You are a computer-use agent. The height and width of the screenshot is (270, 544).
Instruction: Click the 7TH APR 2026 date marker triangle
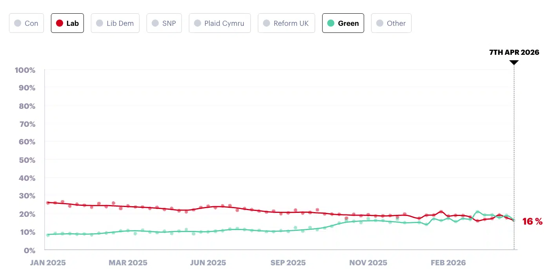tap(514, 62)
